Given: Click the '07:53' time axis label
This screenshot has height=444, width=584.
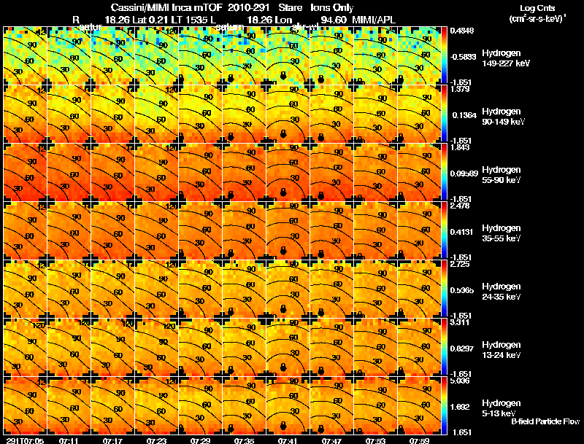Looking at the screenshot, I should point(375,440).
